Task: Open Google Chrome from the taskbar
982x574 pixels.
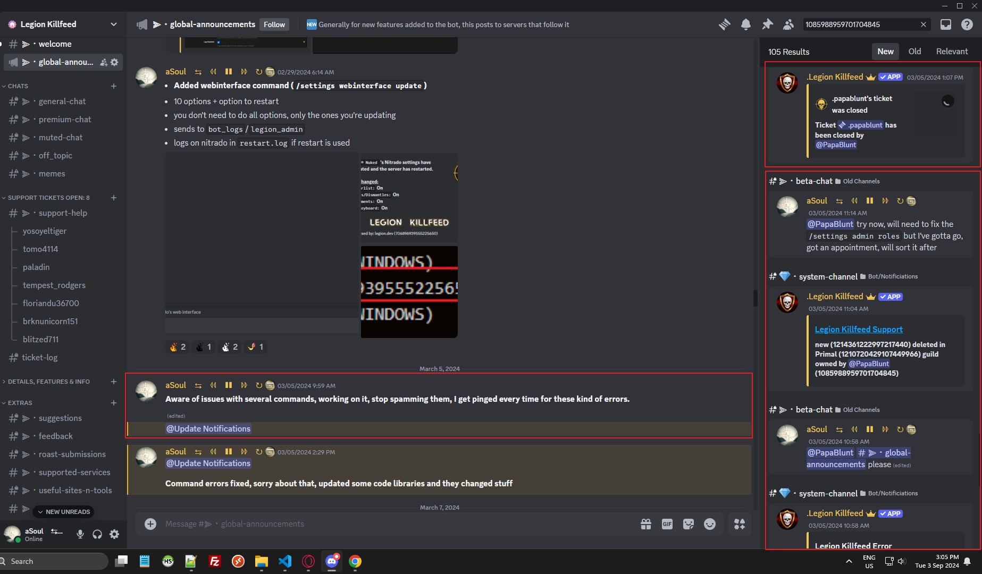Action: tap(355, 561)
